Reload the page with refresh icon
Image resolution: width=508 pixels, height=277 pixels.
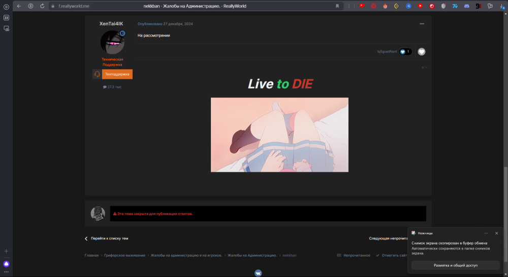pyautogui.click(x=42, y=6)
